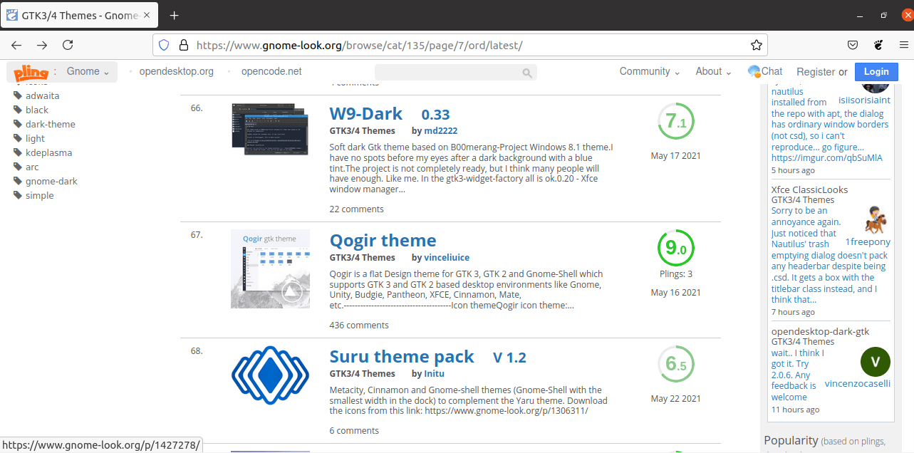The image size is (914, 453).
Task: Click the tag icon beside kdeplasma
Action: point(18,152)
